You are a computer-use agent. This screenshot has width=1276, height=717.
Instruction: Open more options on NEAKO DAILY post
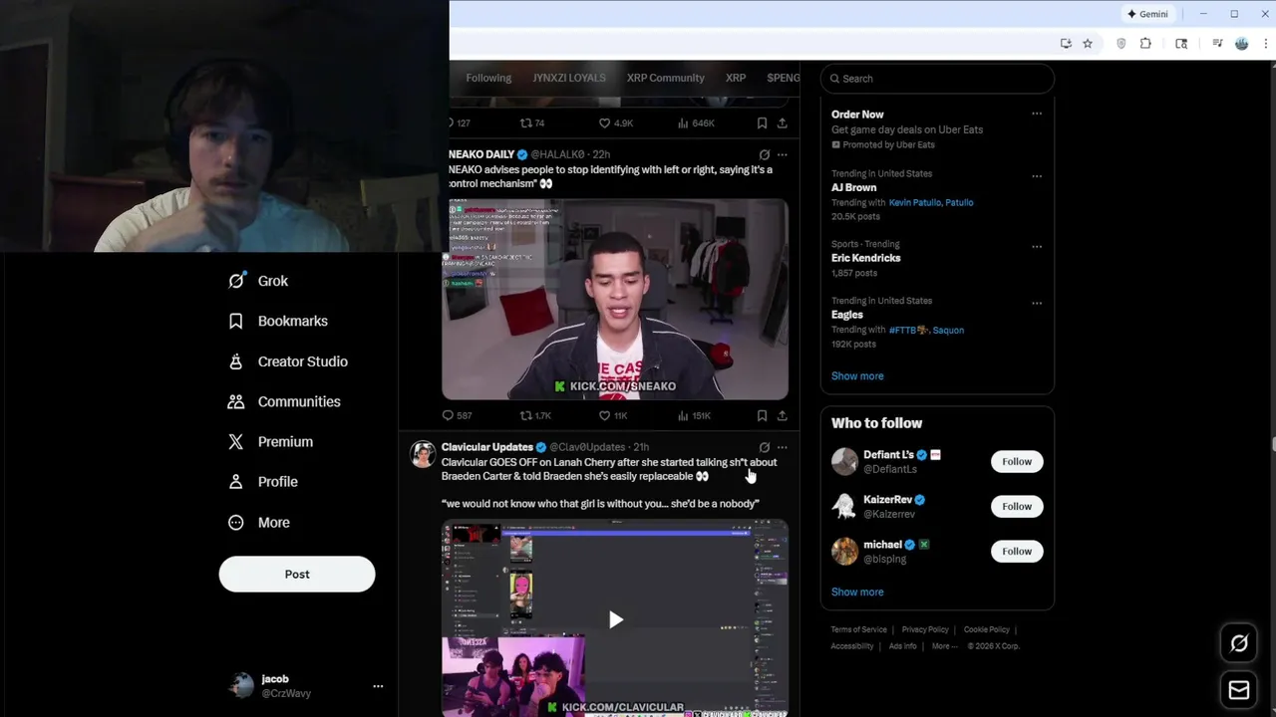(783, 154)
